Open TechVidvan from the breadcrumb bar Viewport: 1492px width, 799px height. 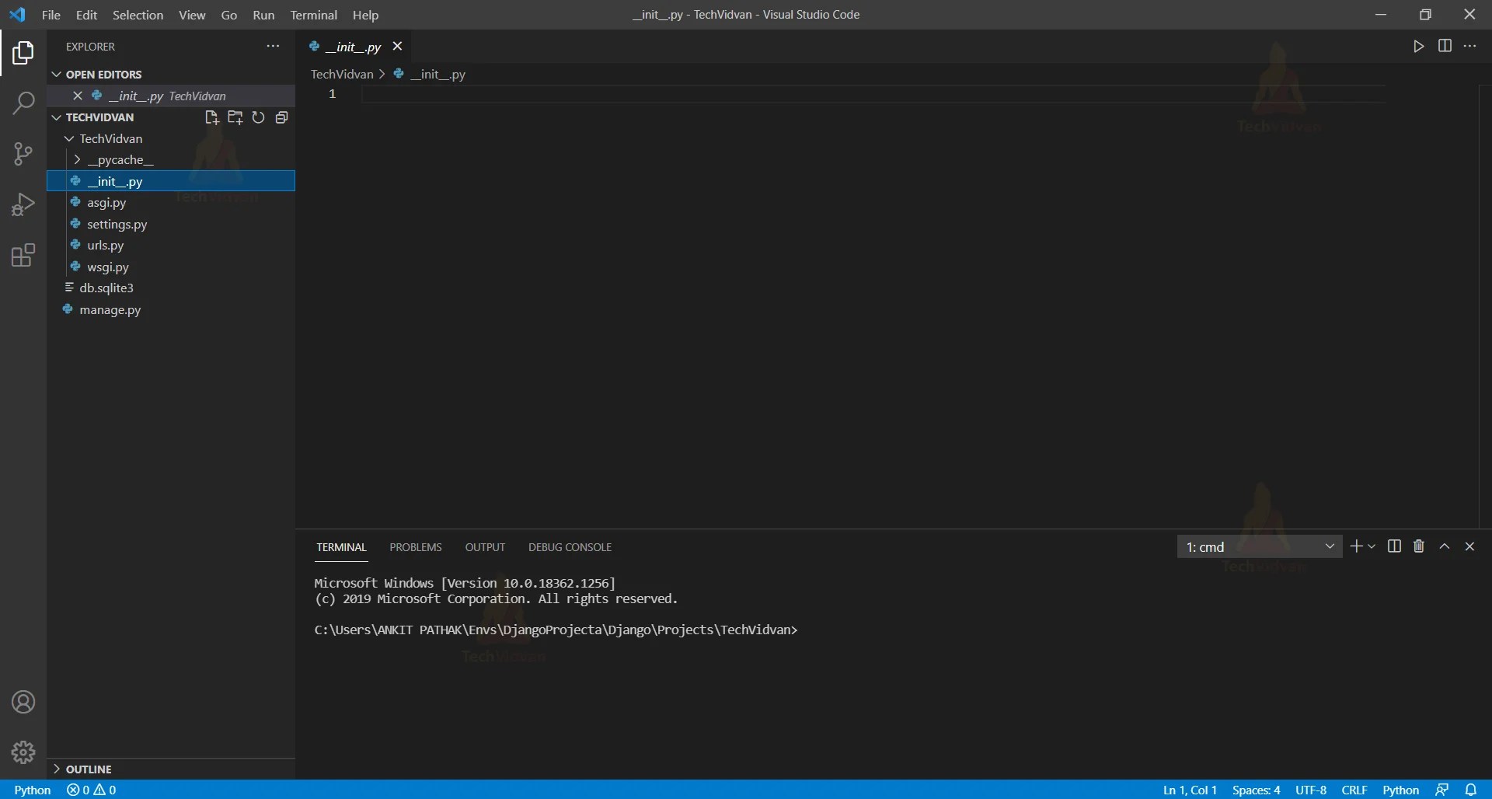pos(342,74)
